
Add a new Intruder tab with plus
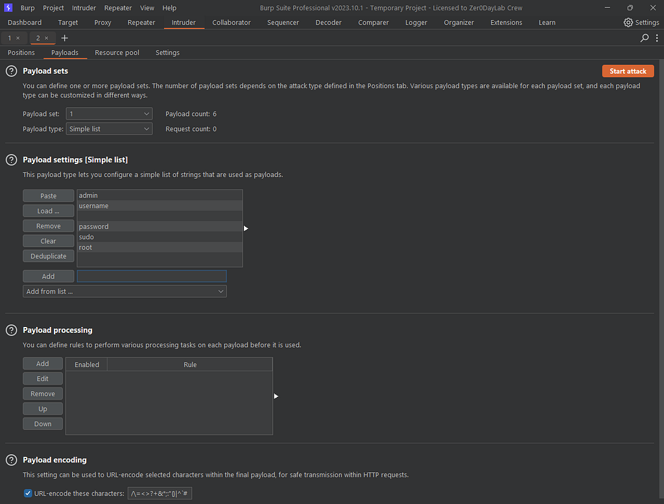64,38
